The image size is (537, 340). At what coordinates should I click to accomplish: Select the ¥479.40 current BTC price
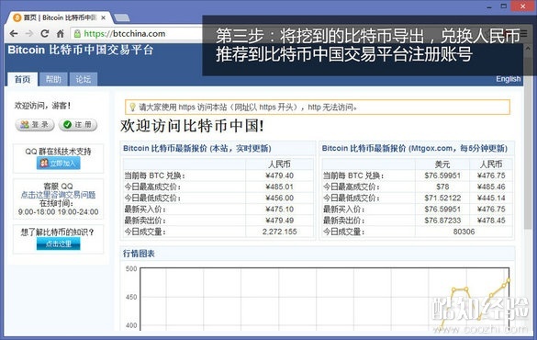coord(279,176)
